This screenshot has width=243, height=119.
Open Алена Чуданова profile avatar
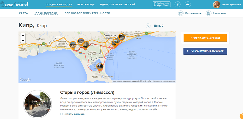tap(216, 5)
